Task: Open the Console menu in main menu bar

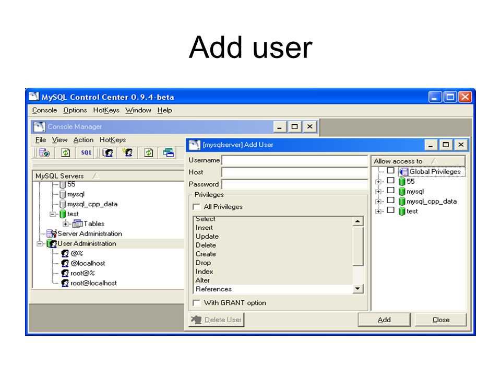Action: click(x=44, y=110)
